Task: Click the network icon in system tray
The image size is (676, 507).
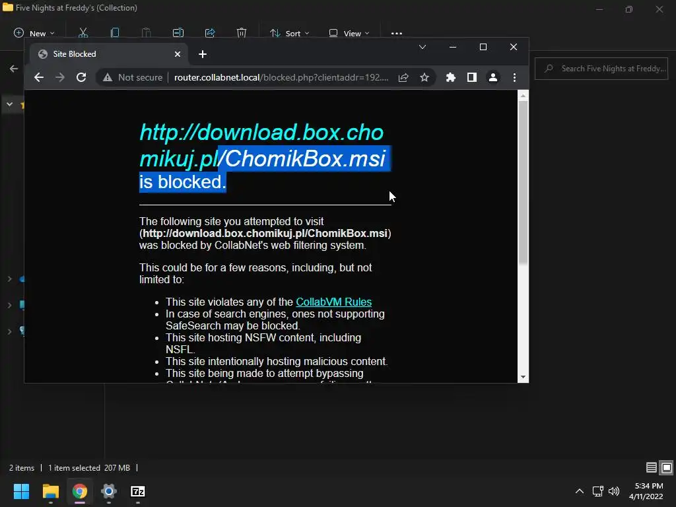Action: click(597, 491)
